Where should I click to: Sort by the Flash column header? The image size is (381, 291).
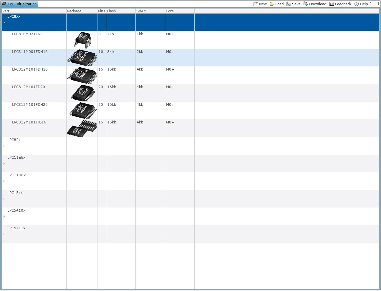111,11
